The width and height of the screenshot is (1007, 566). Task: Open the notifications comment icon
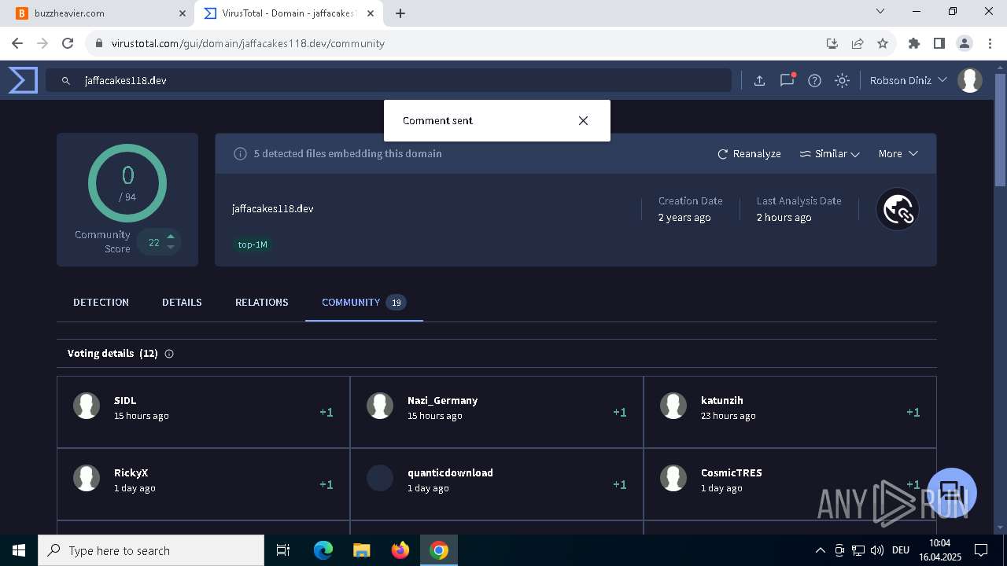787,80
